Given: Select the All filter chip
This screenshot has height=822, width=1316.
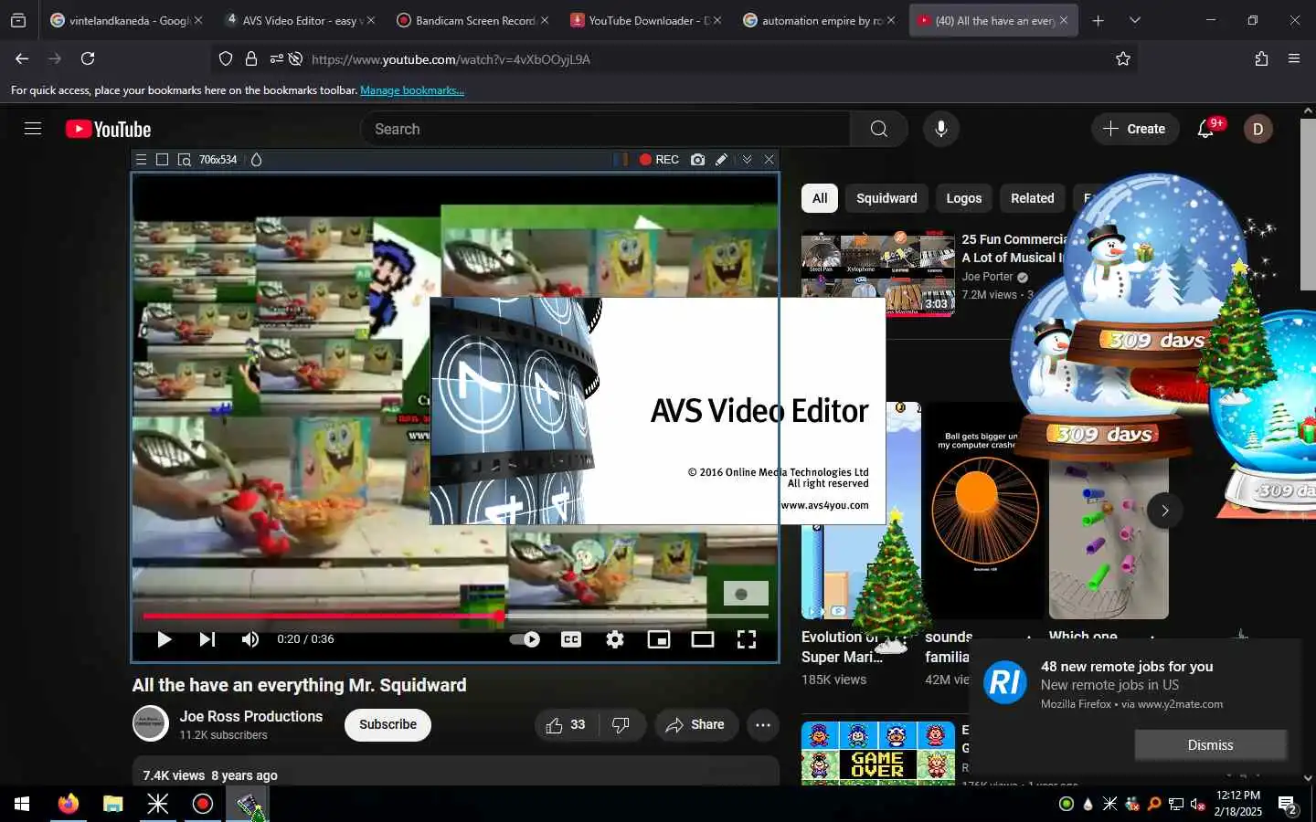Looking at the screenshot, I should coord(820,198).
